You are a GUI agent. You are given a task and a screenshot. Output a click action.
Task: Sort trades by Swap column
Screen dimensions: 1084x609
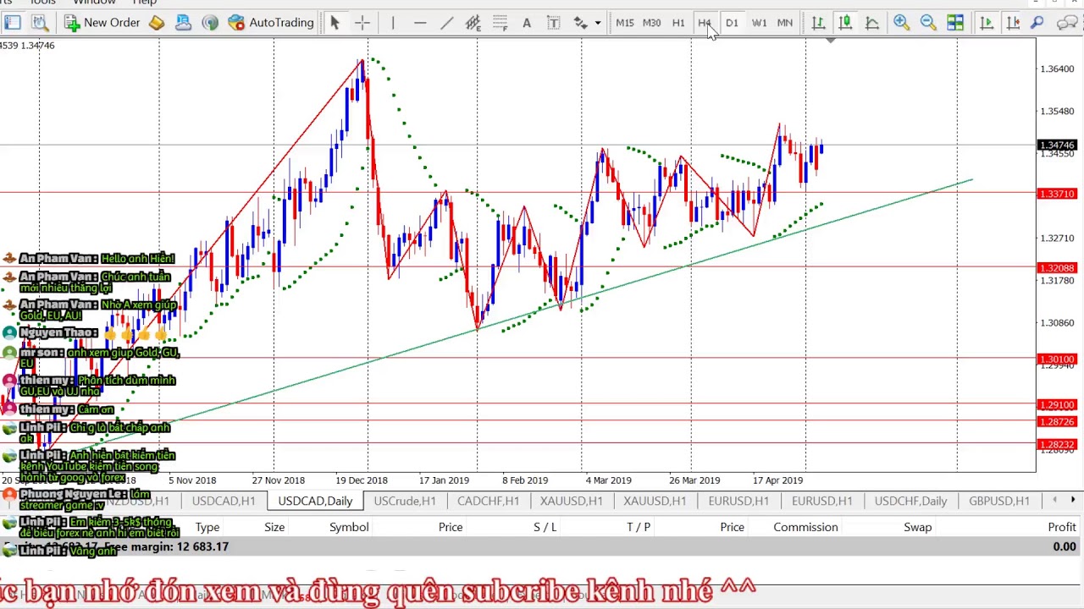click(917, 527)
